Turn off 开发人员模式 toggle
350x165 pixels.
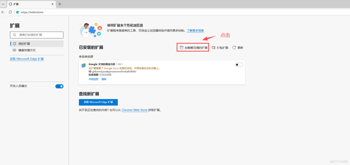point(59,86)
